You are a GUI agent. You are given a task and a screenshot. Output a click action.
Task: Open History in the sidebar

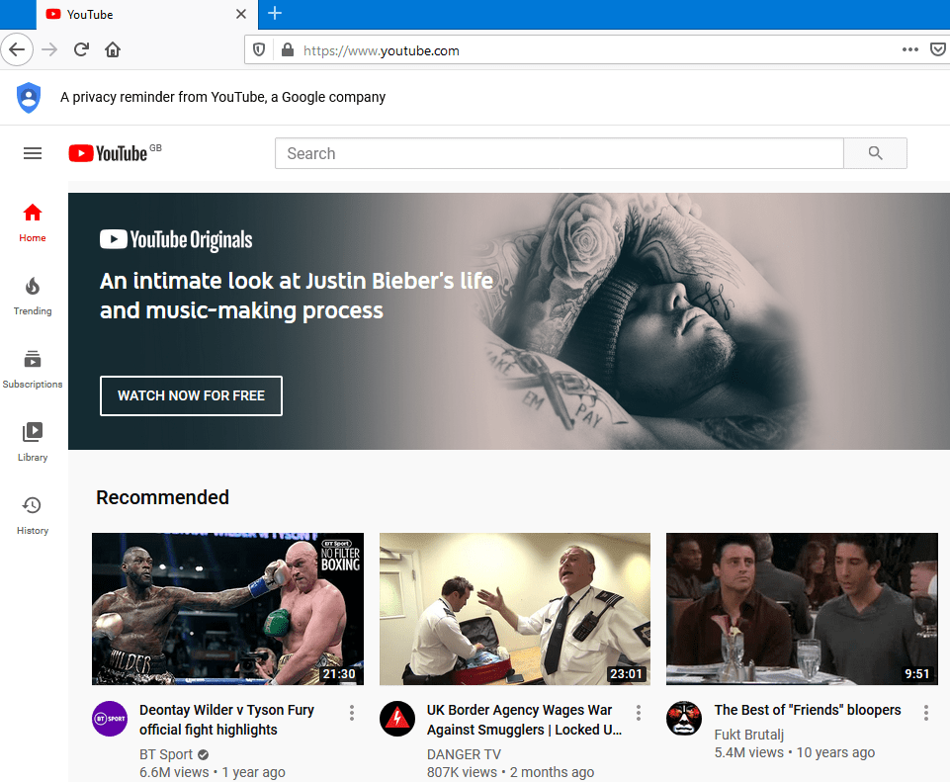pos(33,515)
